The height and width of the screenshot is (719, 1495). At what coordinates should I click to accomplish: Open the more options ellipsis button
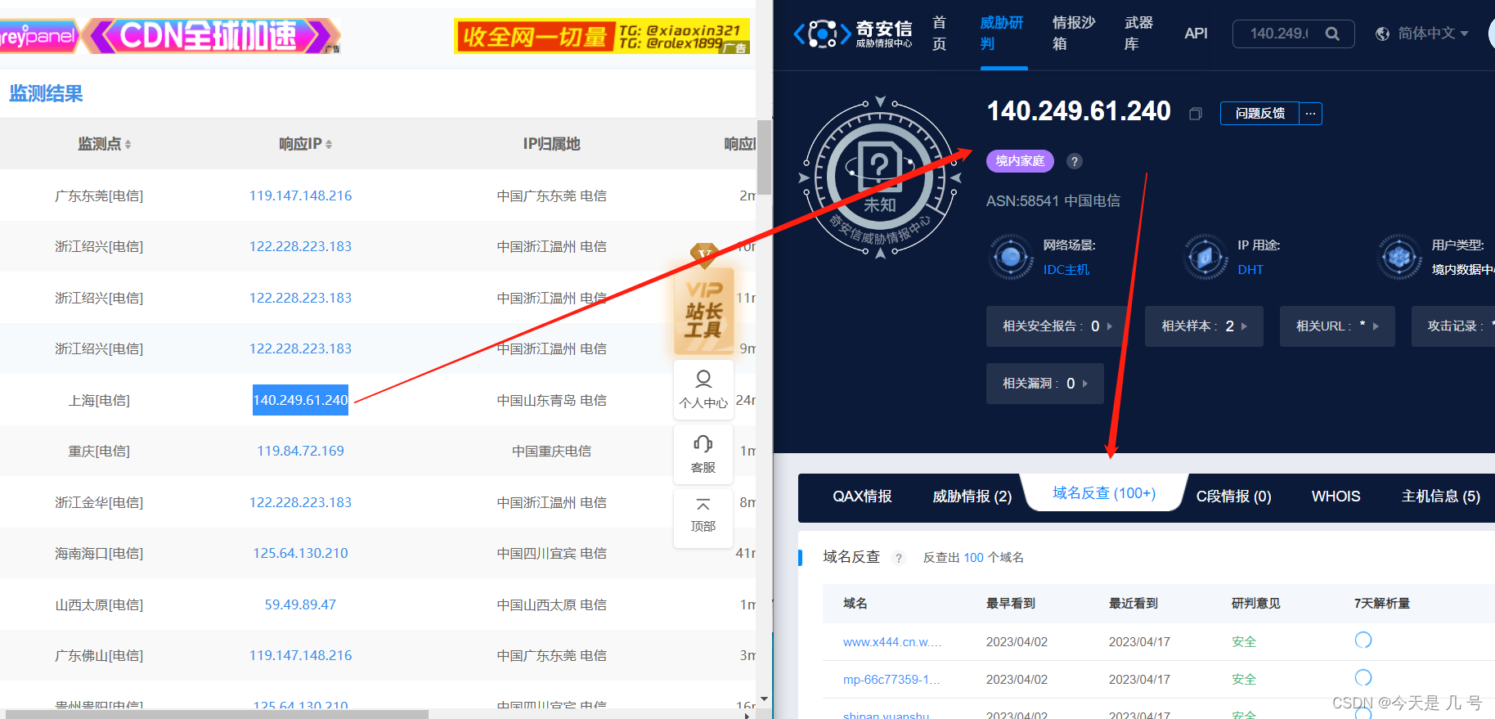1311,114
